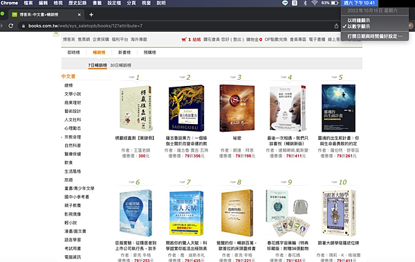415x262 pixels.
Task: Select 電腦資訊 category
Action: tap(73, 257)
